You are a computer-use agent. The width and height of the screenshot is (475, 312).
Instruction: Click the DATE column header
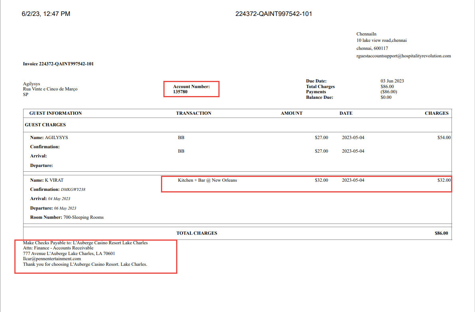tap(346, 113)
